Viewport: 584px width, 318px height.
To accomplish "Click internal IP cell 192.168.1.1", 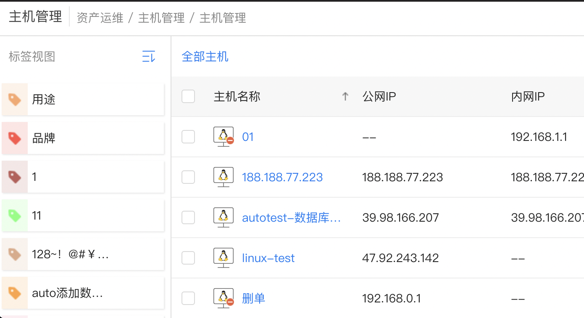I will point(539,137).
